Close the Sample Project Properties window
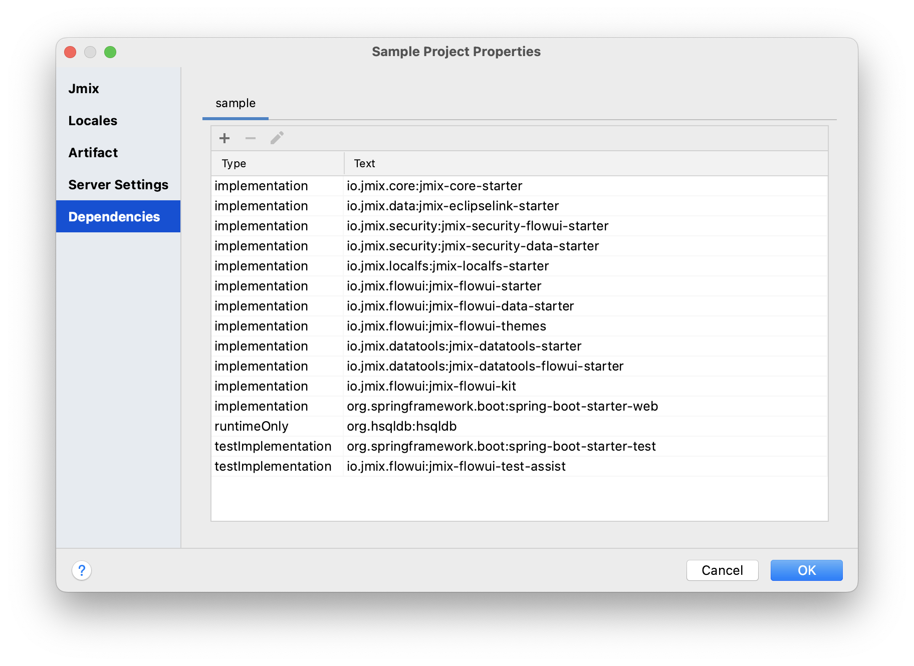Viewport: 914px width, 666px height. coord(71,52)
